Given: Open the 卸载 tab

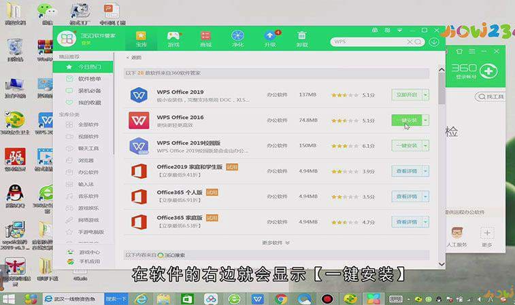Looking at the screenshot, I should click(302, 39).
